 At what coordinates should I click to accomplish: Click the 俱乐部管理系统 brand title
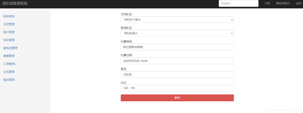15,3
